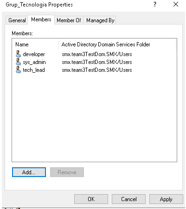This screenshot has height=209, width=186.
Task: Select the tech_lead member name
Action: [34, 70]
